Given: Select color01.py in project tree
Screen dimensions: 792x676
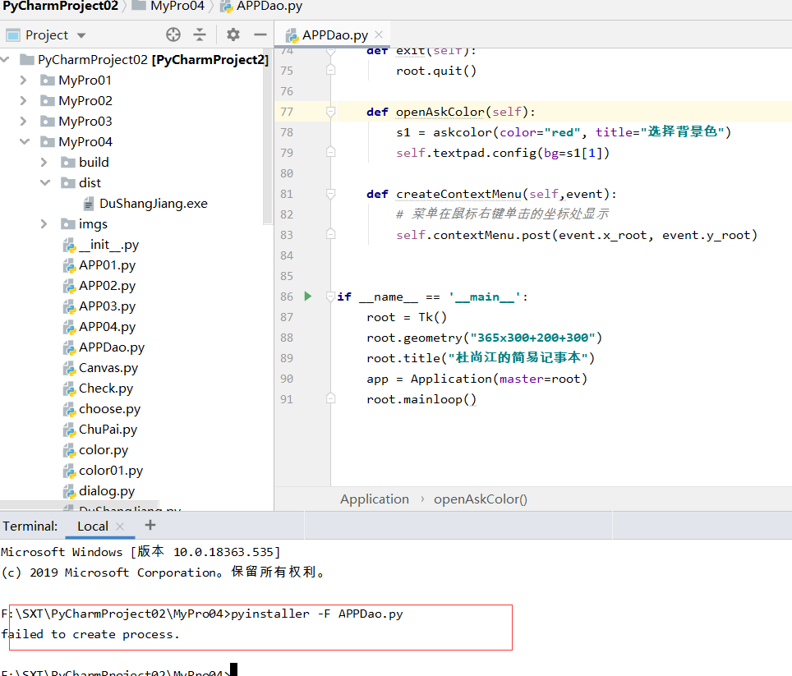Looking at the screenshot, I should (x=111, y=471).
